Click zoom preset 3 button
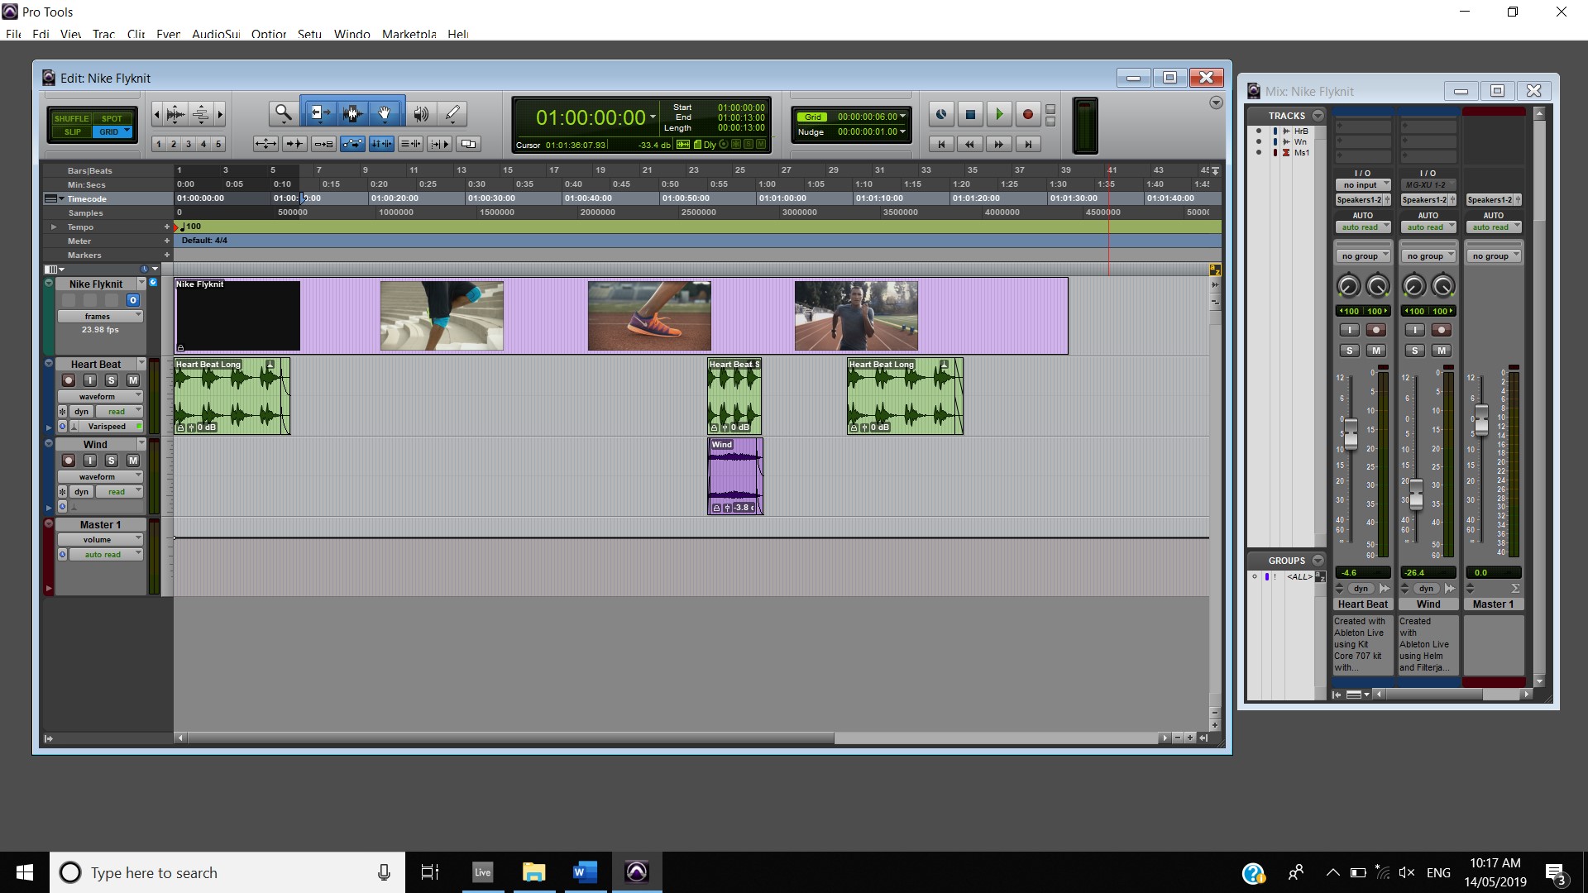 [189, 144]
